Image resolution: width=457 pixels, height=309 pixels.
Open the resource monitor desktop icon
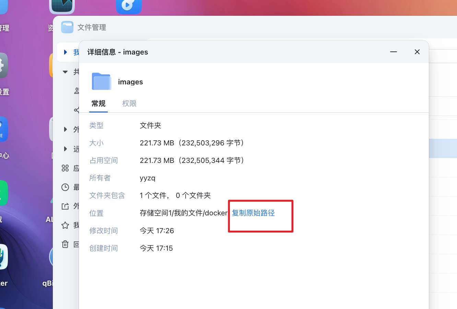[x=62, y=6]
